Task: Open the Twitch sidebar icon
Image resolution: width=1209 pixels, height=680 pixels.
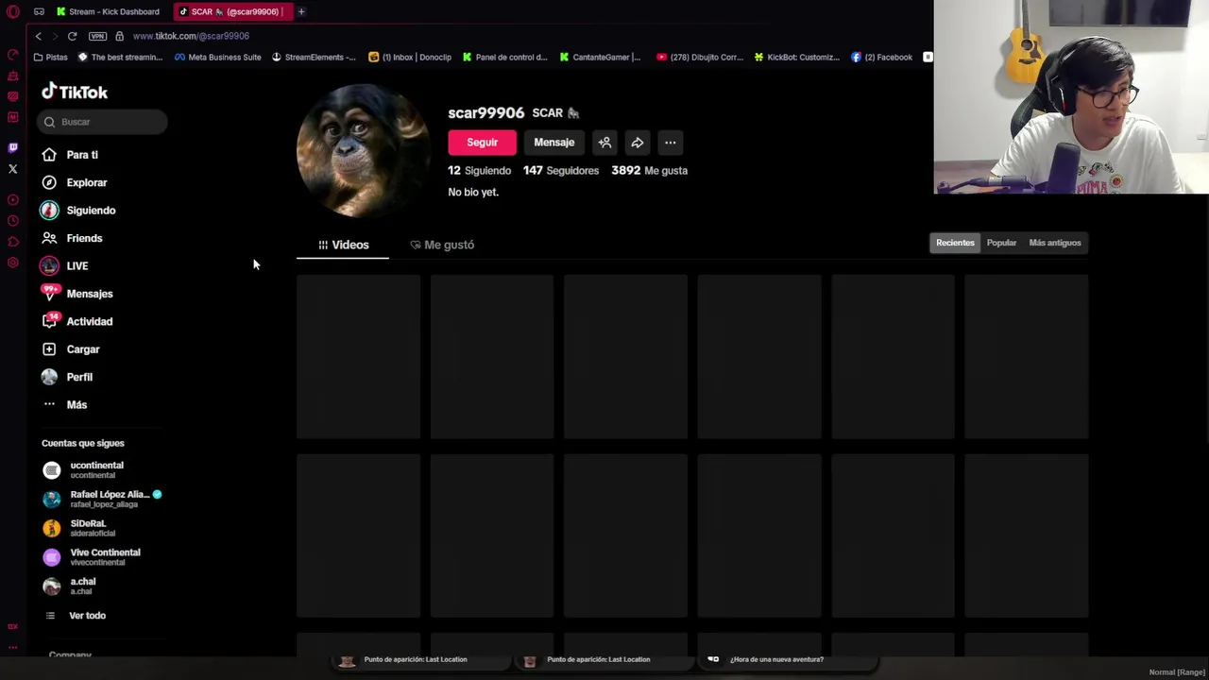Action: pos(13,147)
